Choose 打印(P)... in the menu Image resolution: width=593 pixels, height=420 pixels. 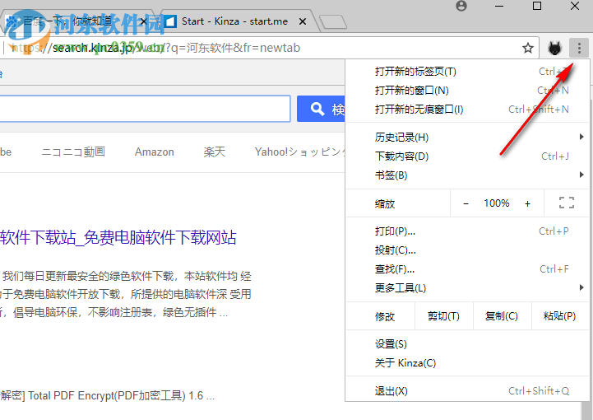pos(467,231)
